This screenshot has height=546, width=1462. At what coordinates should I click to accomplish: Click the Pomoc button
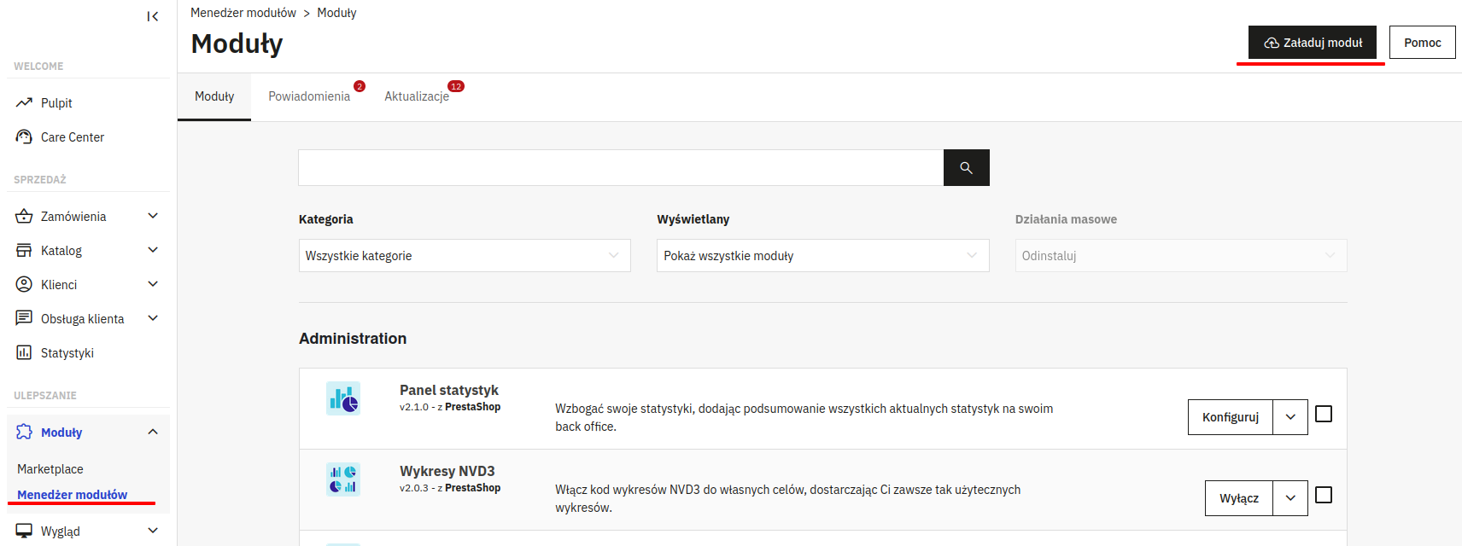tap(1422, 43)
